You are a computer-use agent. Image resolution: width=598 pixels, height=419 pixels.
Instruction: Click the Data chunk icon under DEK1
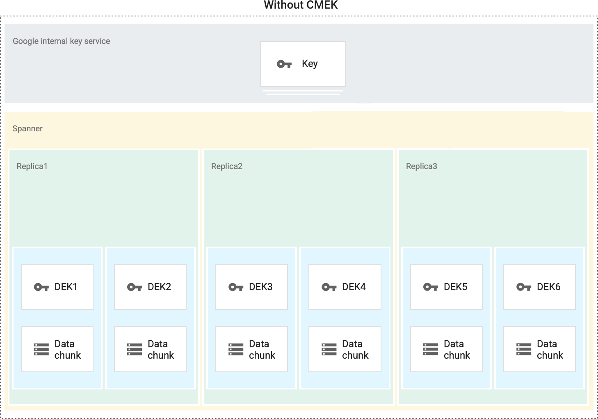[x=41, y=349]
